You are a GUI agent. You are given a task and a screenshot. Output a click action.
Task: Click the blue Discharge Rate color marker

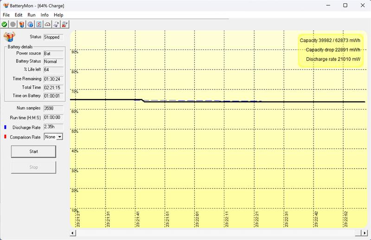click(x=5, y=127)
